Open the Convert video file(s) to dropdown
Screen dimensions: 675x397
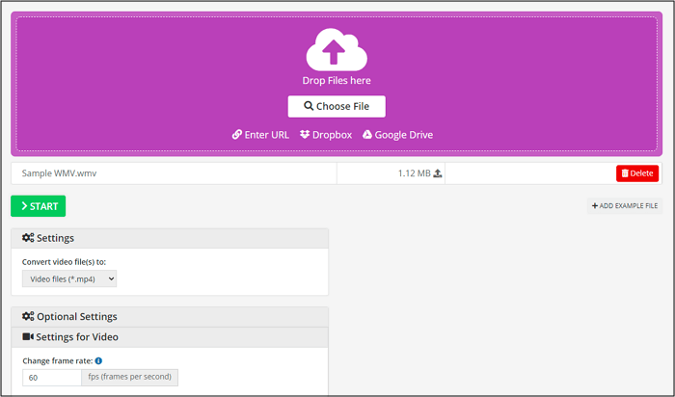(69, 278)
